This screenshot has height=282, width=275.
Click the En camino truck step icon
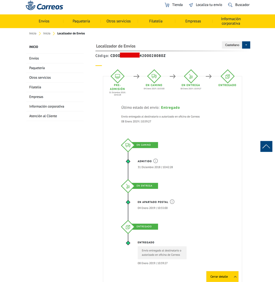(154, 76)
